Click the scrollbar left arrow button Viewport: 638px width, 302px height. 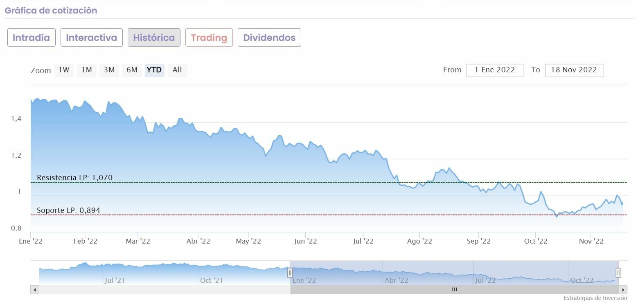[35, 290]
